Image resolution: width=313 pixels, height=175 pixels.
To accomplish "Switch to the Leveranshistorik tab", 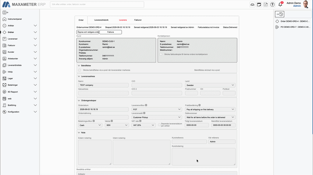I will tap(101, 20).
